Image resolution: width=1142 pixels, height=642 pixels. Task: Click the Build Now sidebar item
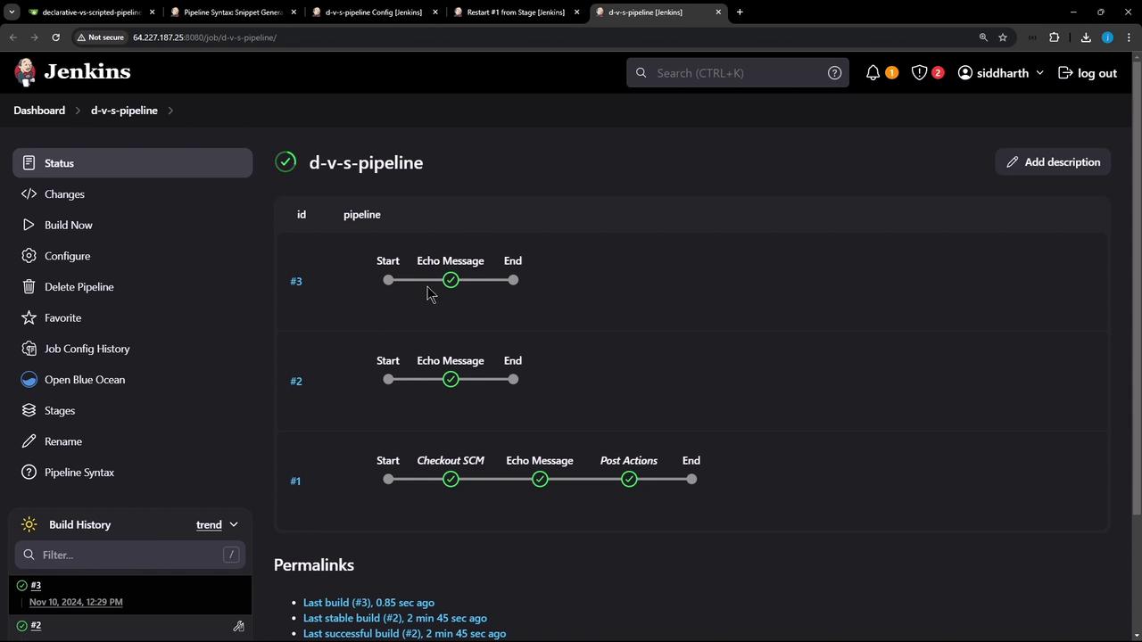pyautogui.click(x=68, y=225)
